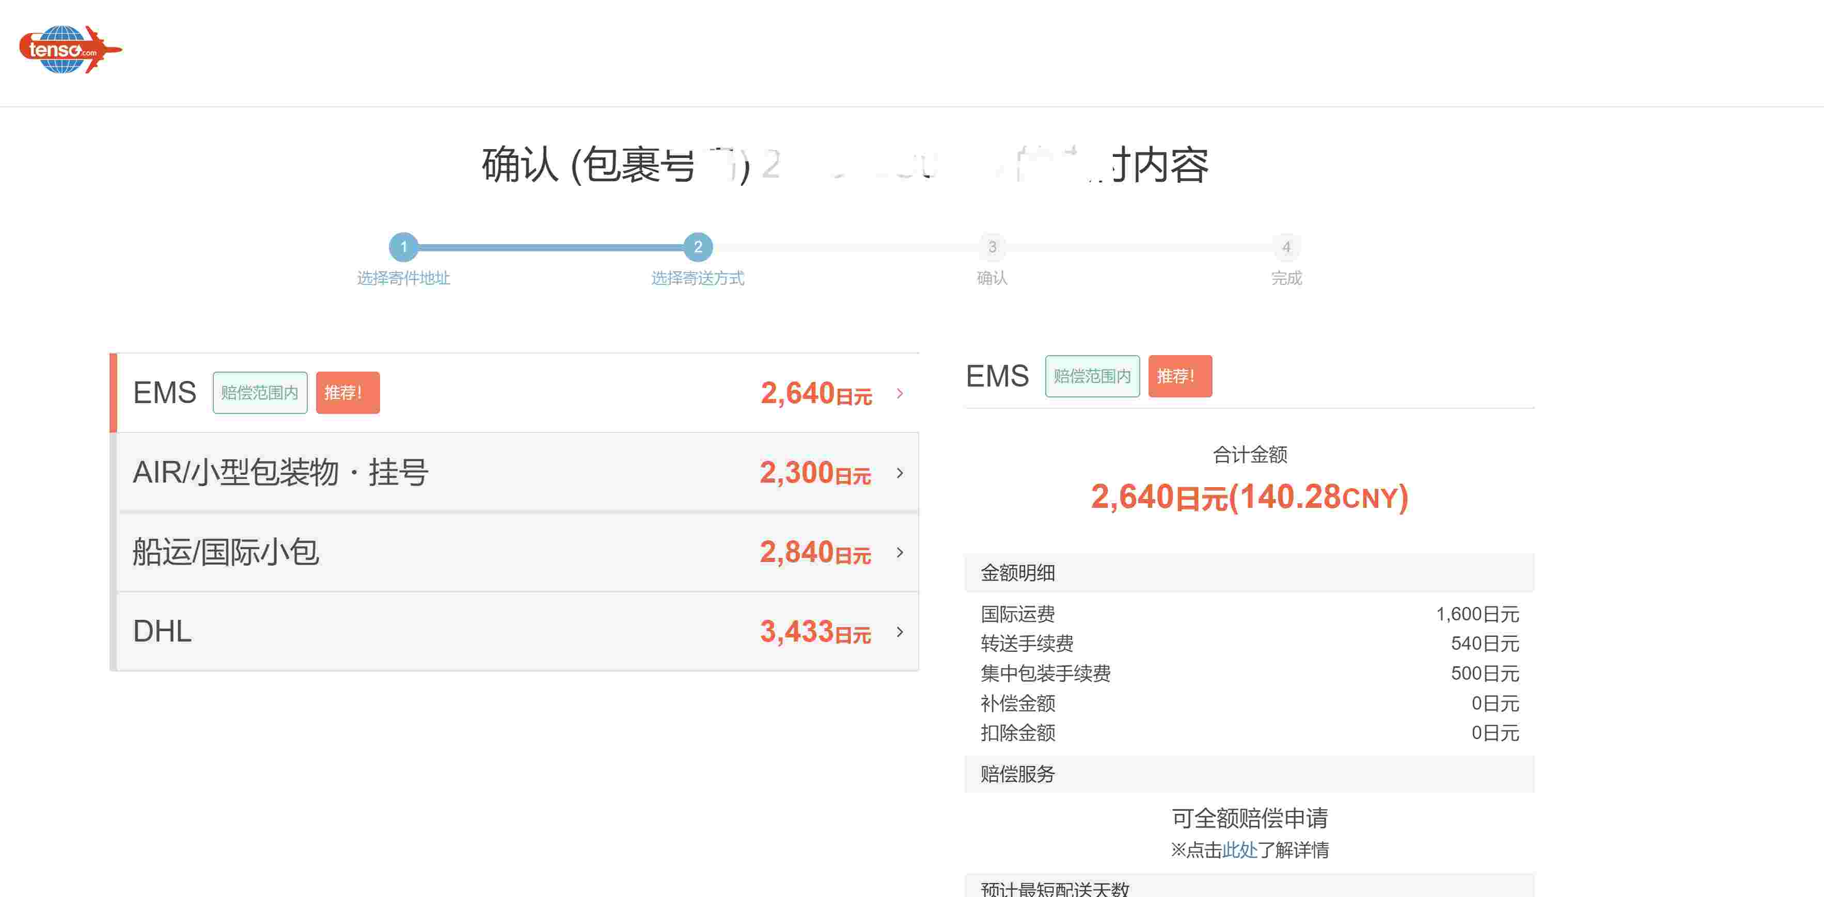Click the 选择寄件地址 step label
This screenshot has width=1824, height=897.
404,278
